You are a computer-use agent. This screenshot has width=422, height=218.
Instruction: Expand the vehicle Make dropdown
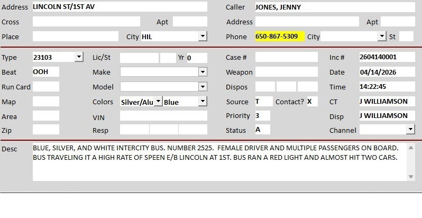(203, 72)
